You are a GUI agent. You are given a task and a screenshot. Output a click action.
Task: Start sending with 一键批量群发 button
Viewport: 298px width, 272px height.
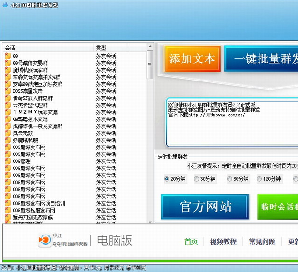click(261, 59)
